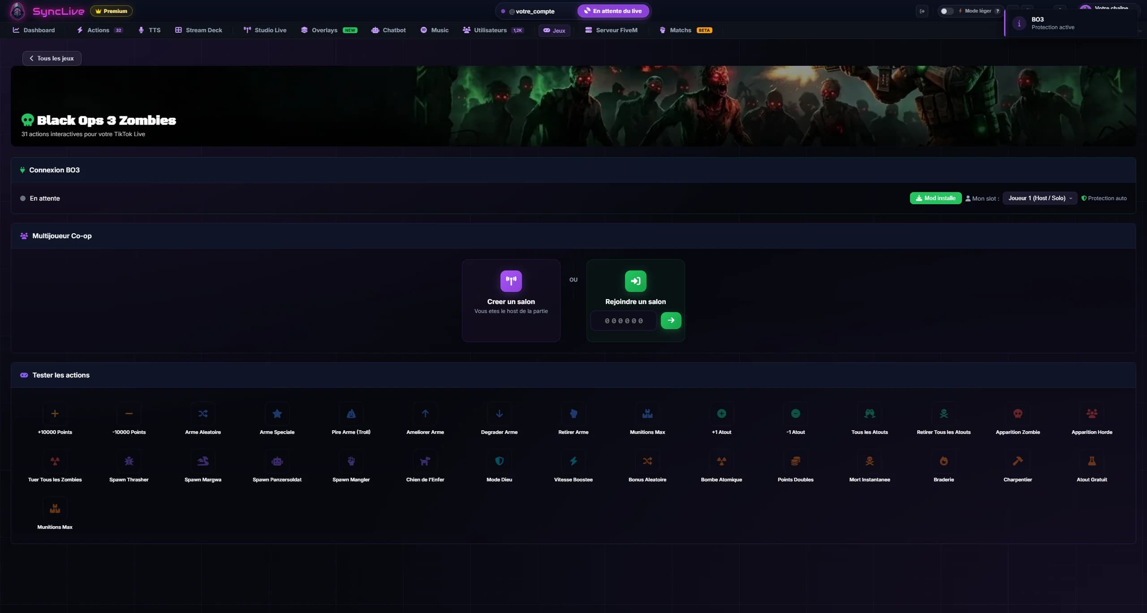Test the Retirer Arme action

[x=573, y=414]
